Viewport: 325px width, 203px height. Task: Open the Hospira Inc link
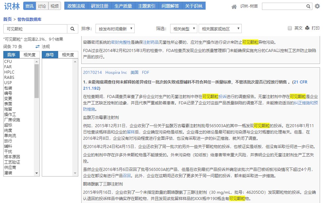(116, 73)
